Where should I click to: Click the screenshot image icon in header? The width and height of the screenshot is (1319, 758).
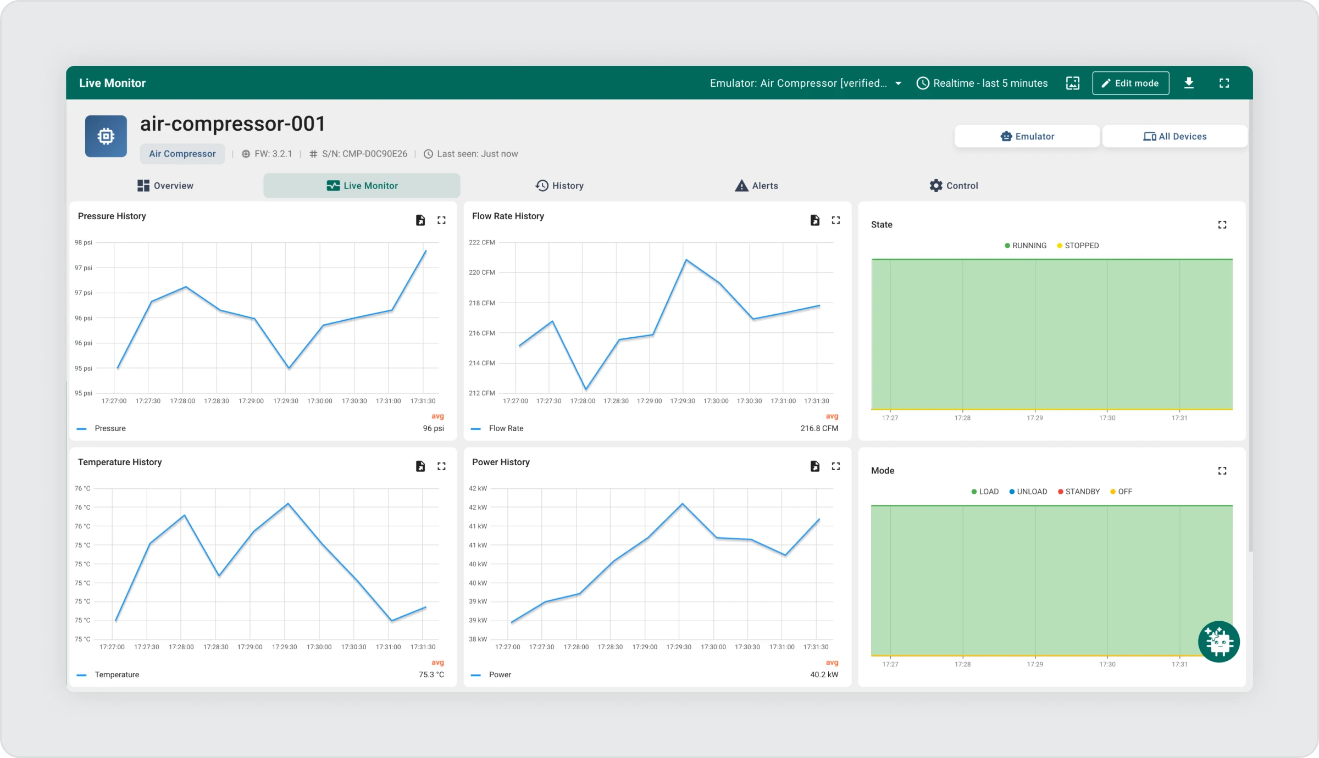click(x=1072, y=83)
